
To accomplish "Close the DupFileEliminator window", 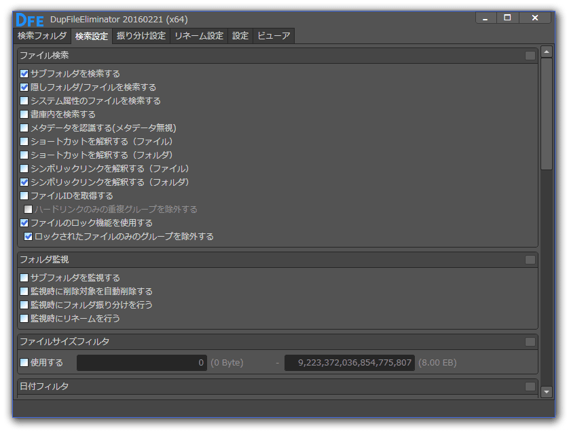I will [x=535, y=18].
